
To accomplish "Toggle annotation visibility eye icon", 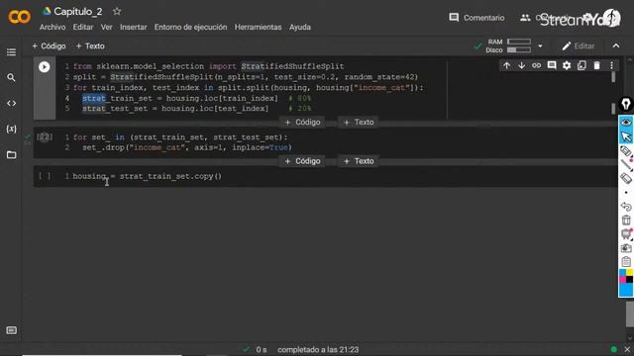I will click(626, 123).
